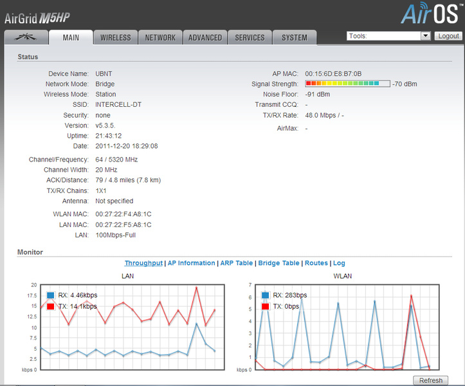This screenshot has height=386, width=465.
Task: Click the AirGrid M5HP product logo
Action: [37, 18]
